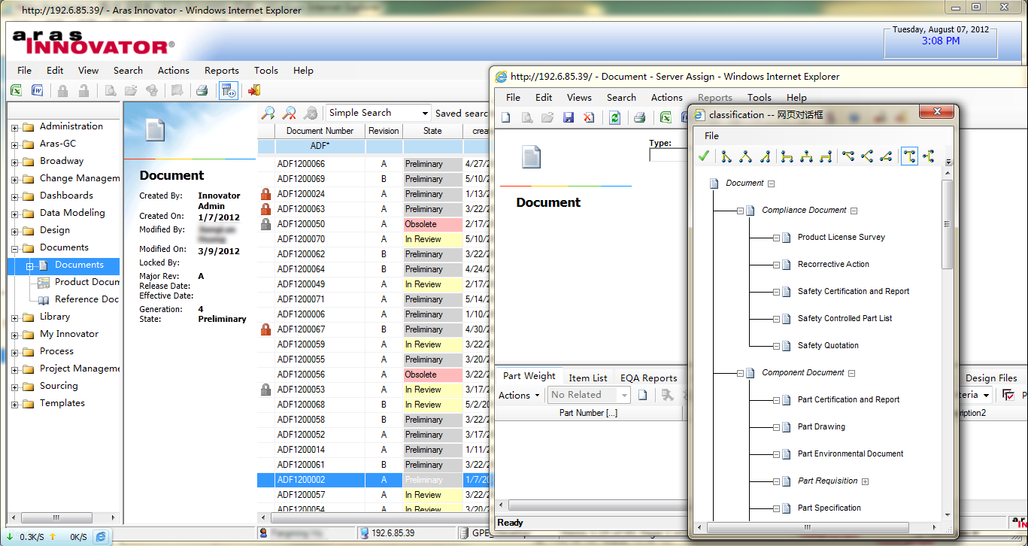Switch to the Design Files tab

coord(991,378)
